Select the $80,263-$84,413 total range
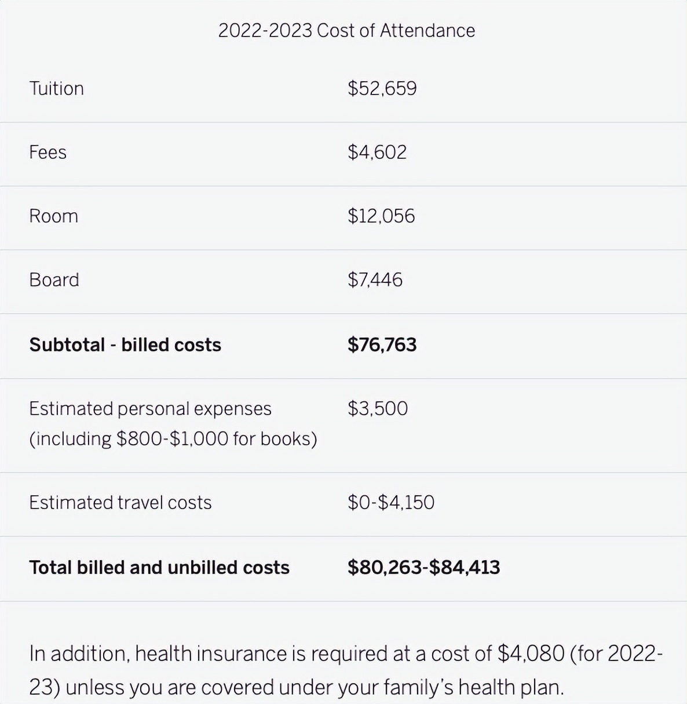 click(423, 568)
